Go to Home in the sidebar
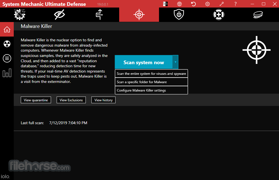The height and width of the screenshot is (180, 279). click(x=7, y=29)
